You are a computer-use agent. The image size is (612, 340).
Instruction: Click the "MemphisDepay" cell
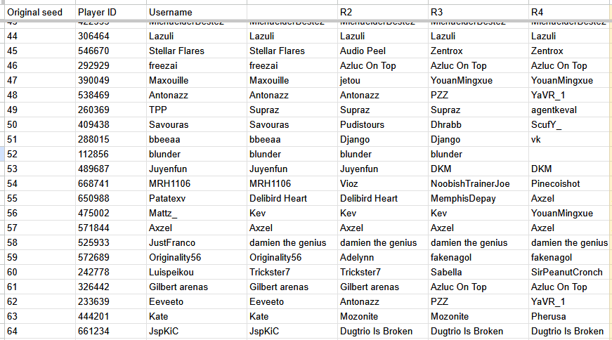pos(463,198)
